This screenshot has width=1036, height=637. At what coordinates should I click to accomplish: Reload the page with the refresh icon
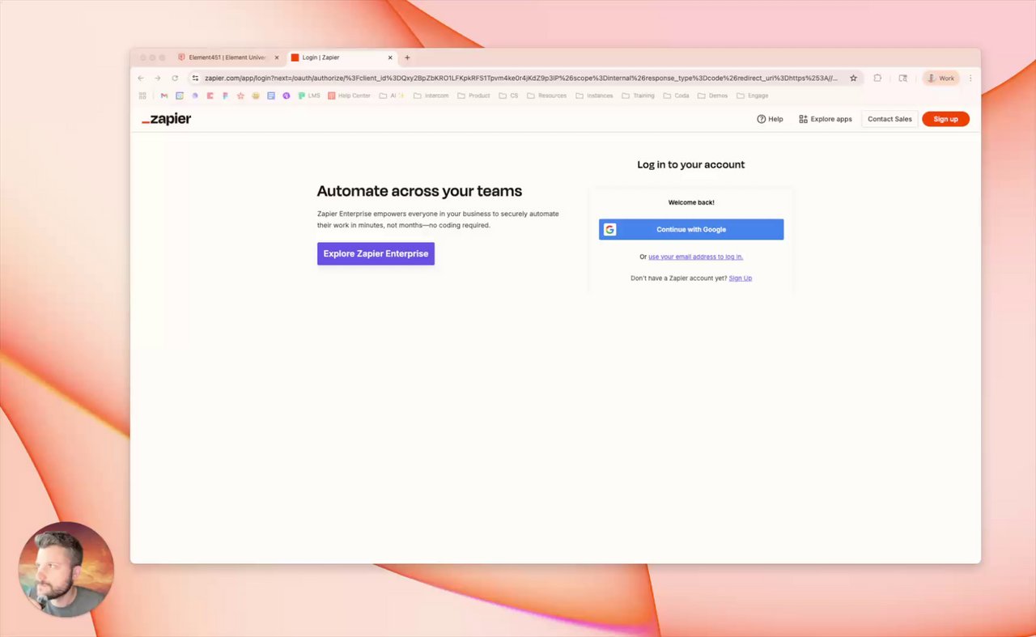pyautogui.click(x=174, y=79)
